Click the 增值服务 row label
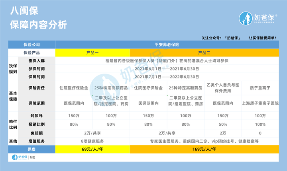Viewport: 287px width, 171px height. tap(36, 141)
